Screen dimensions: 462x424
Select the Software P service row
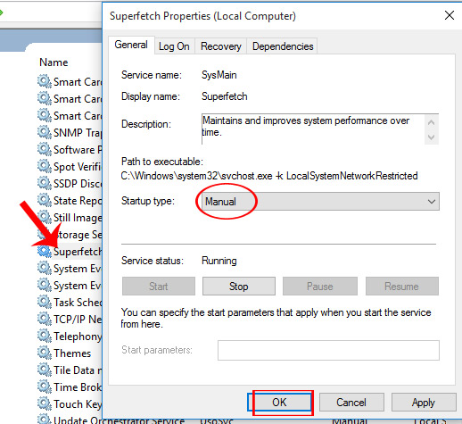[78, 150]
